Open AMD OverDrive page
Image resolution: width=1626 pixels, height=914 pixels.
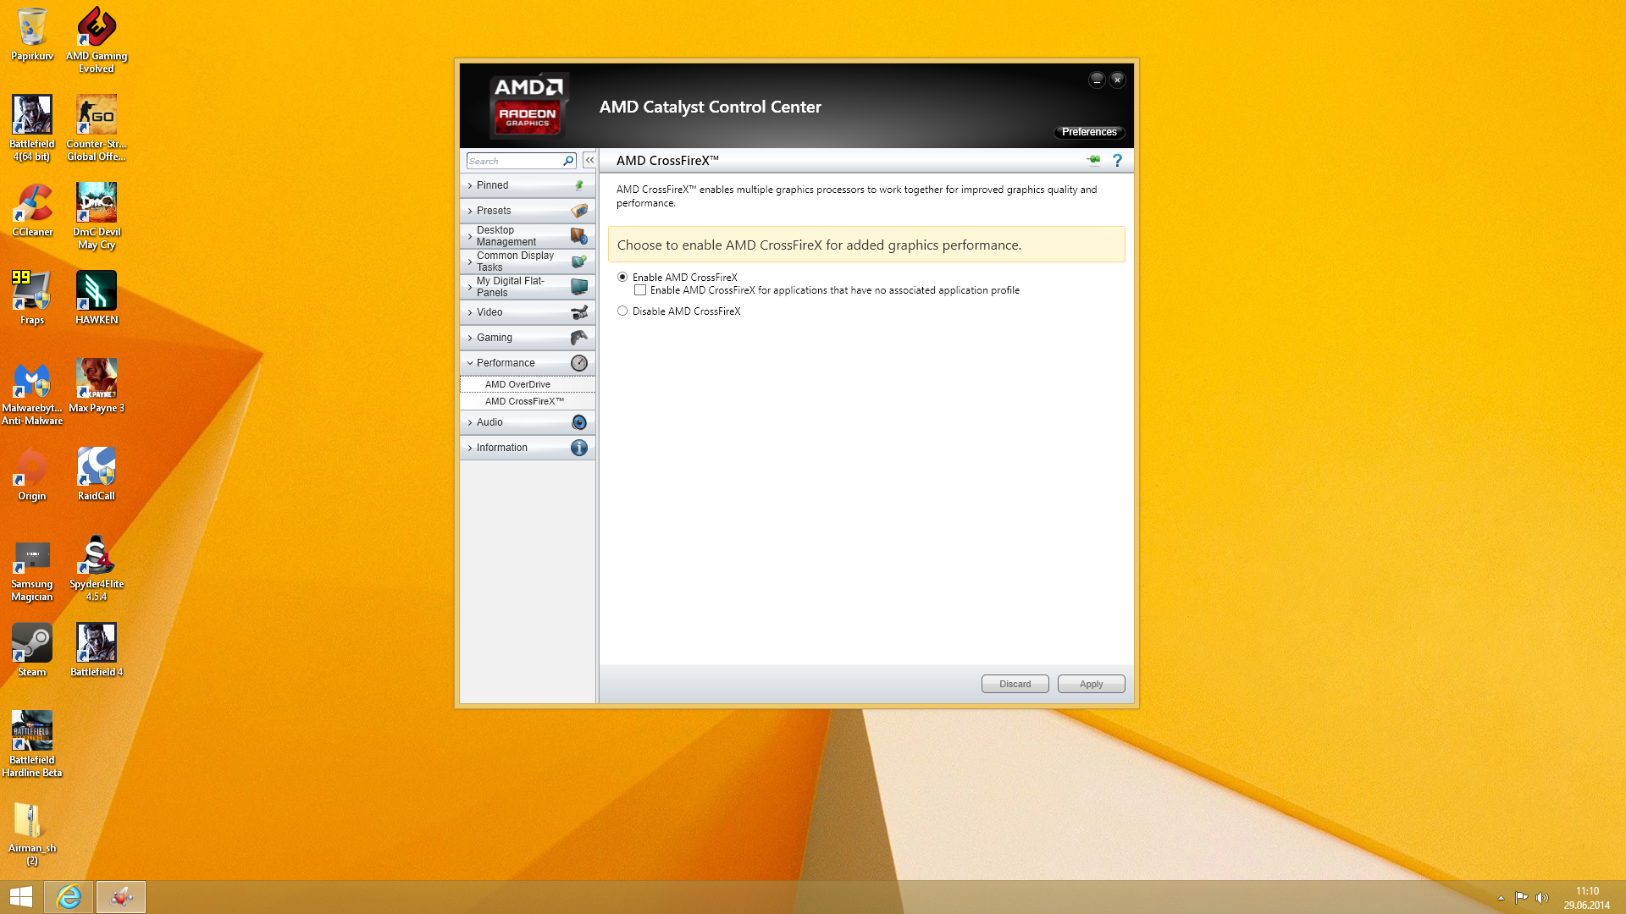point(528,384)
